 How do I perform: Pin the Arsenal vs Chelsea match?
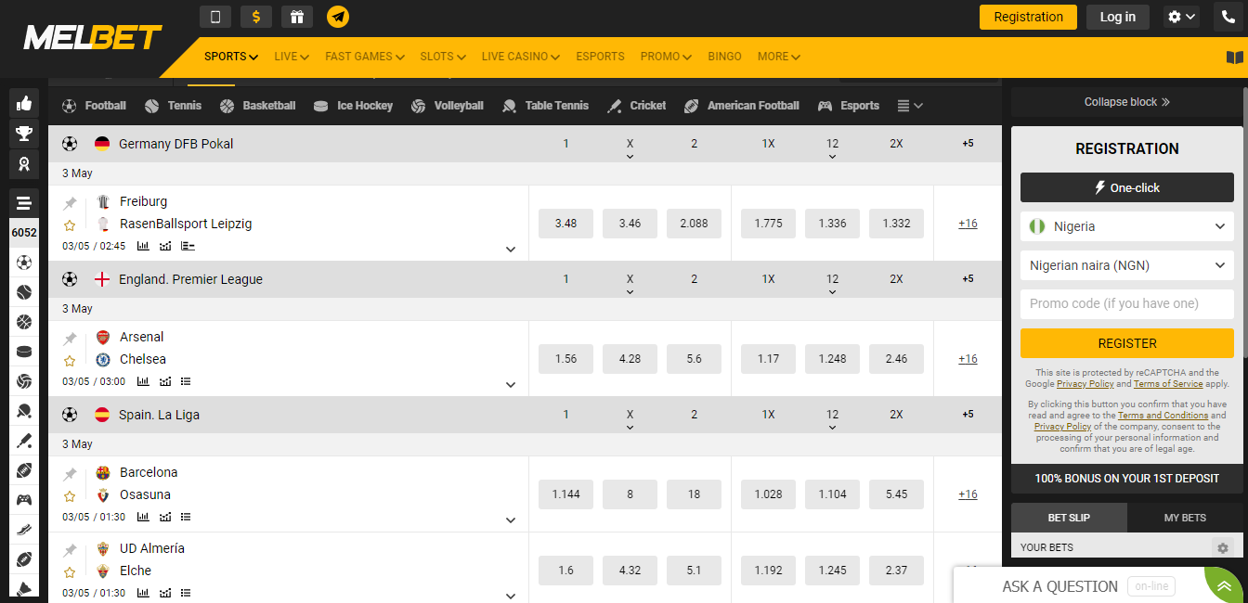pos(70,339)
